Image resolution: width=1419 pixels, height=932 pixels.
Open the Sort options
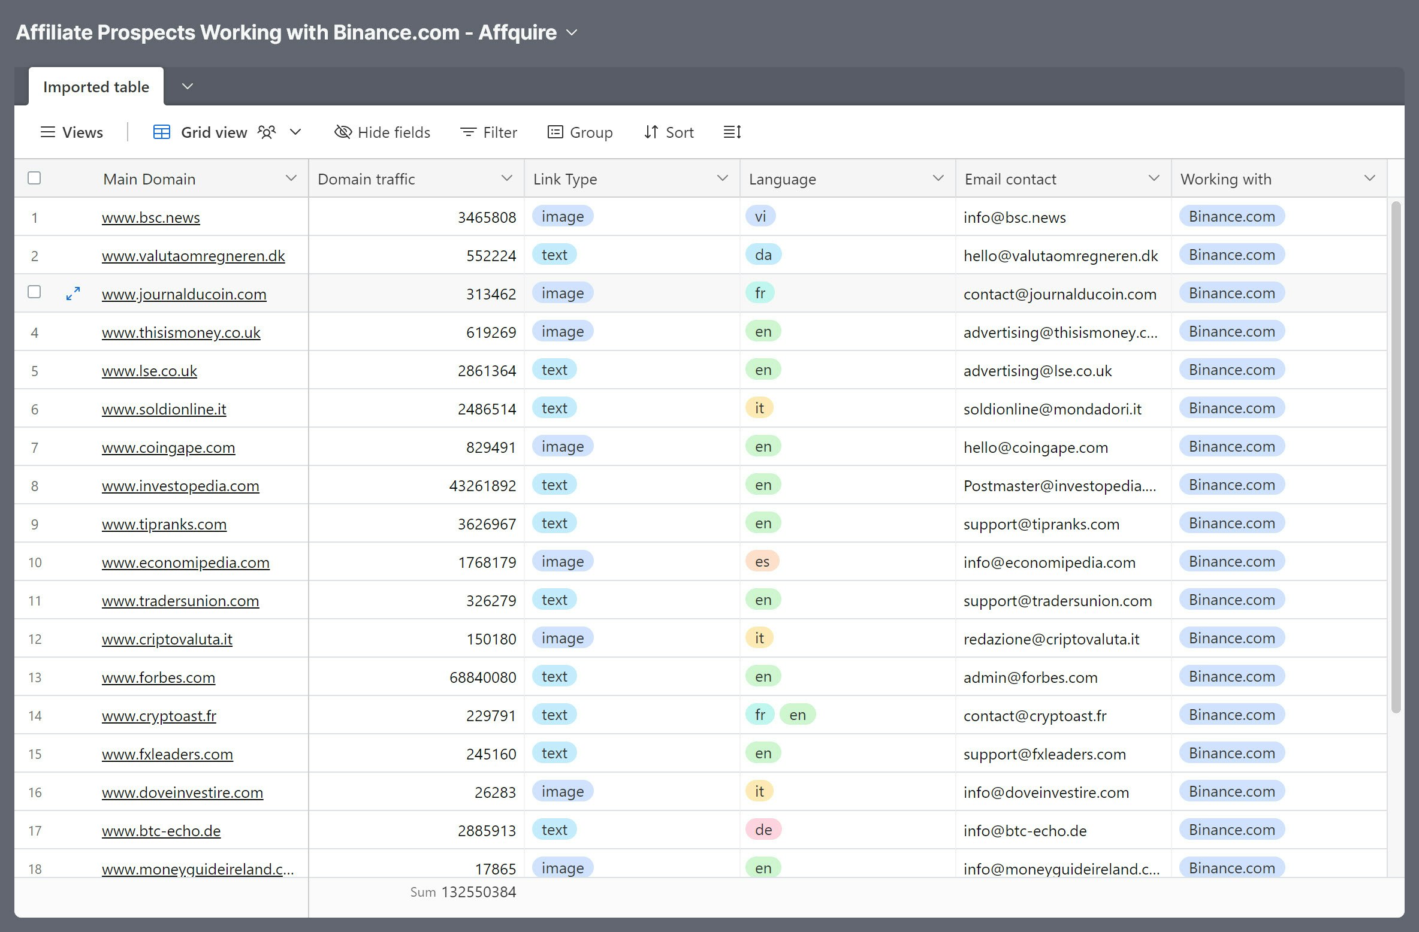(x=669, y=132)
